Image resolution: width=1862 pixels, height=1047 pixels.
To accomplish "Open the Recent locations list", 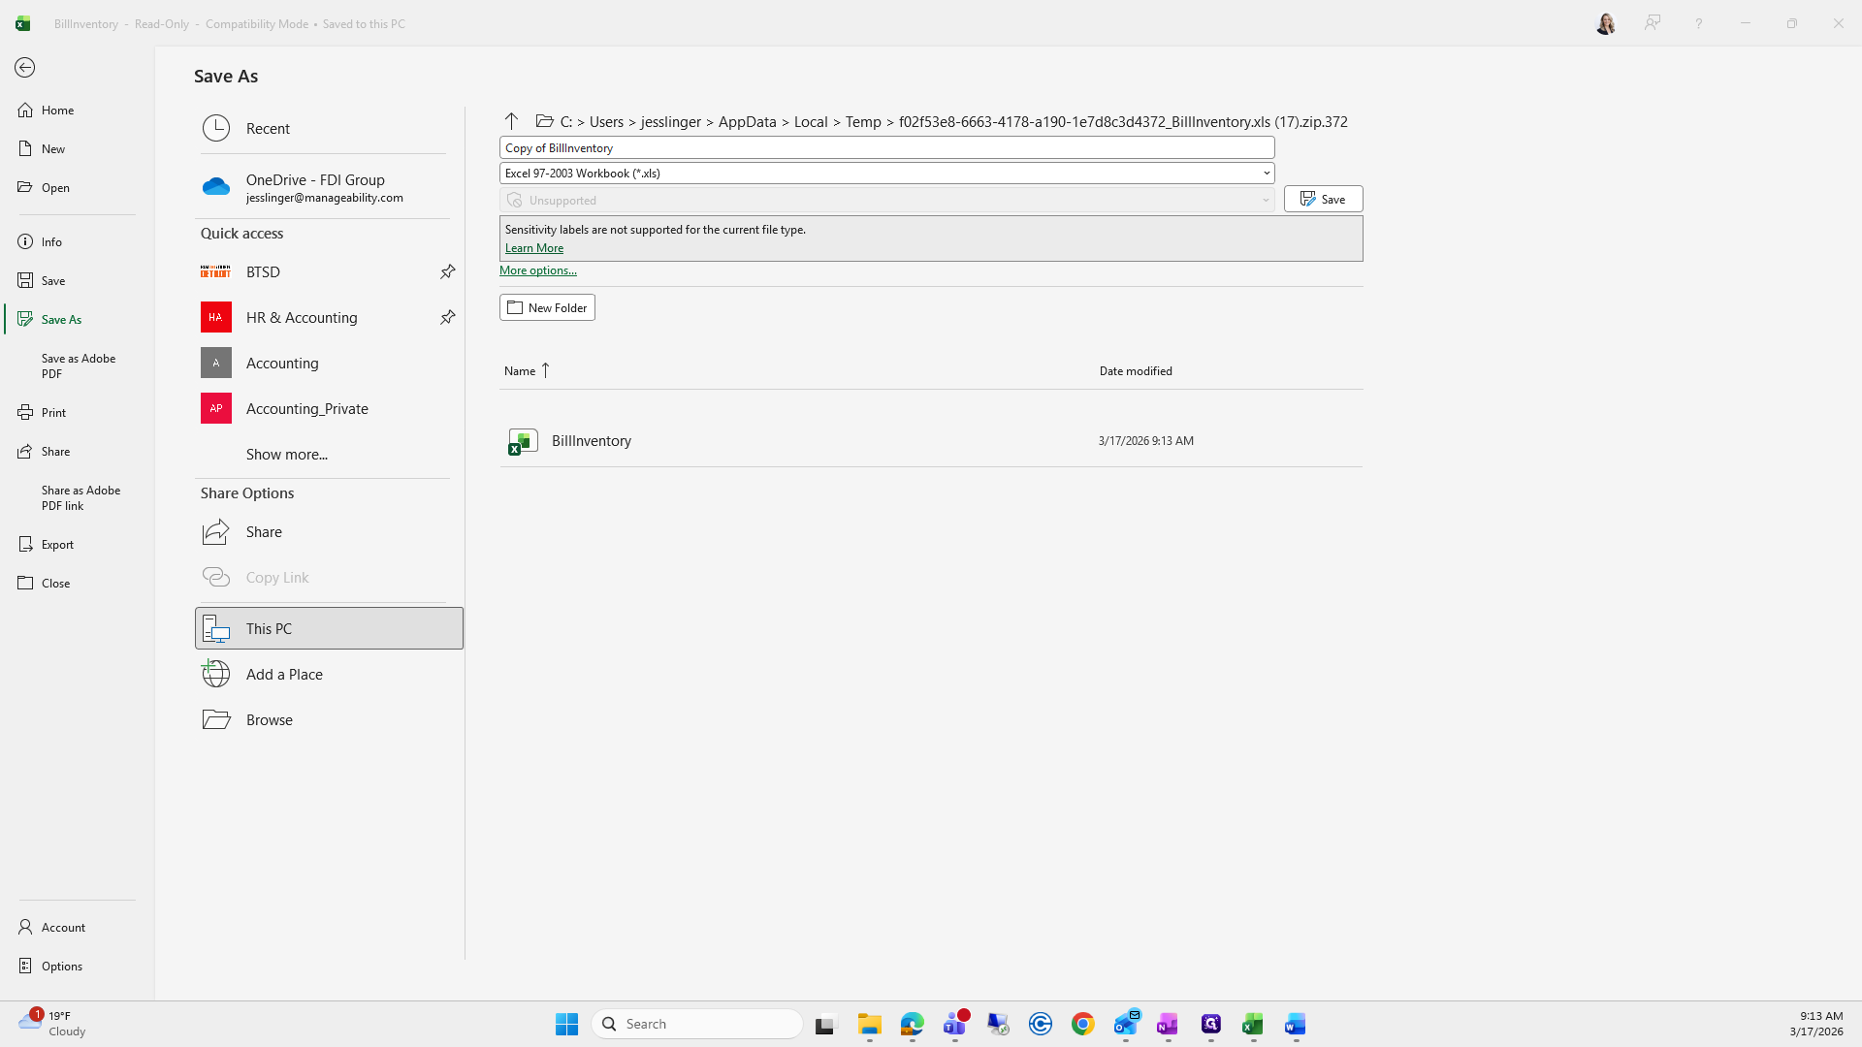I will 267,128.
